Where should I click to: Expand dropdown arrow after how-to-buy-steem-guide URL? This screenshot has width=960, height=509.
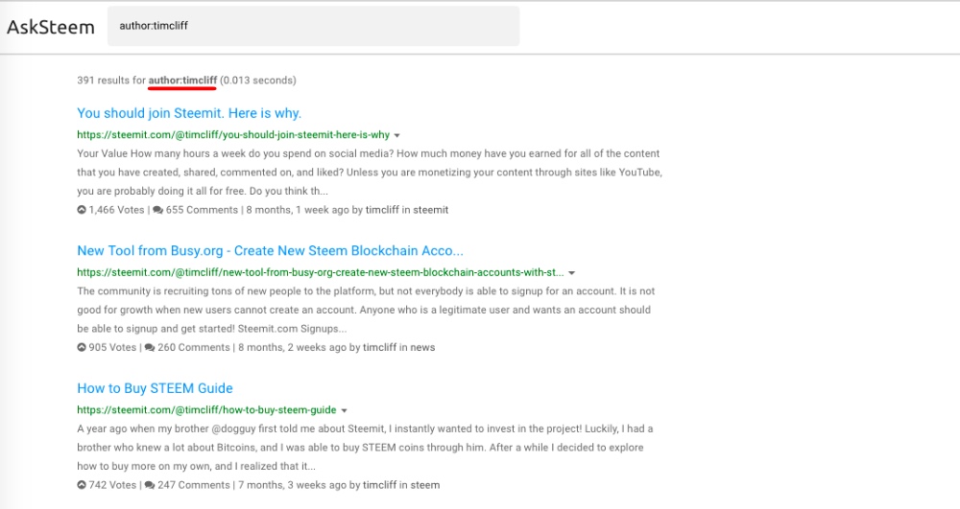coord(344,410)
